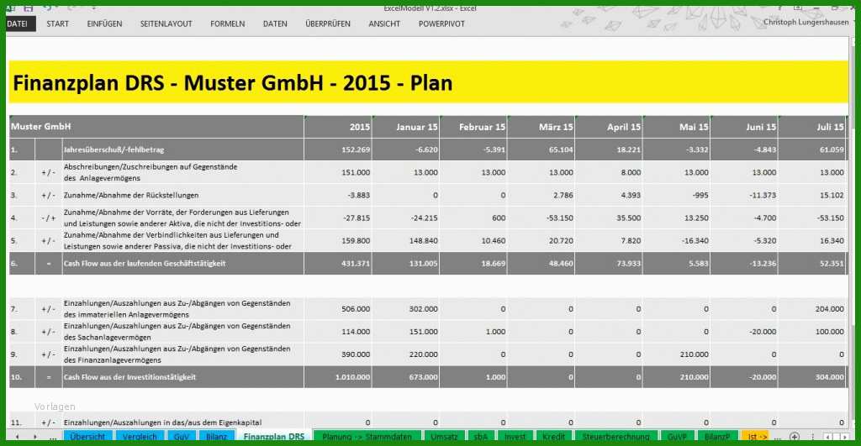This screenshot has width=861, height=446.
Task: Click the Januar 15 column header
Action: point(406,127)
